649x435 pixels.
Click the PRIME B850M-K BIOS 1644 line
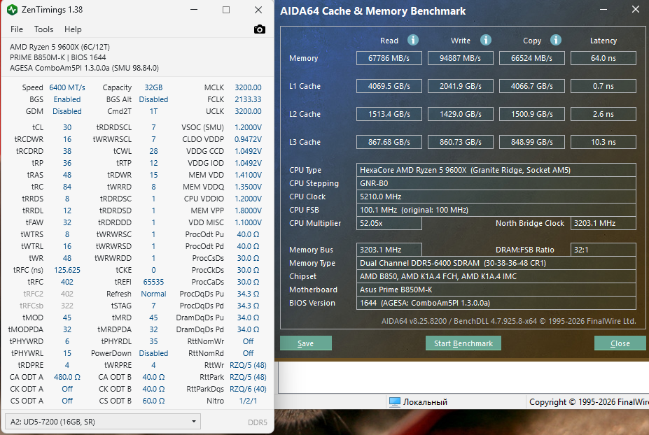58,57
